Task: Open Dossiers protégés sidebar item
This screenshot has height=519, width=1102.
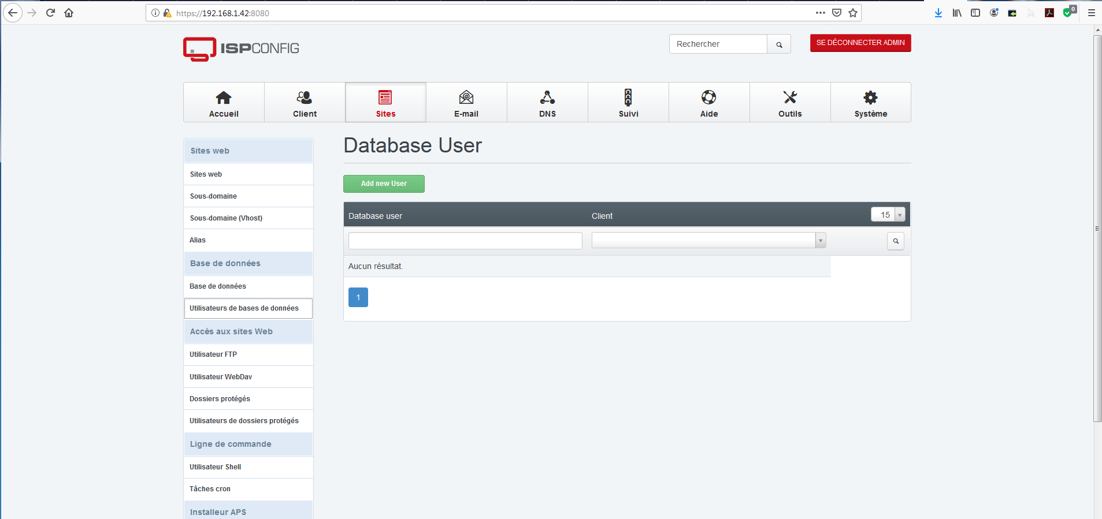Action: 248,399
